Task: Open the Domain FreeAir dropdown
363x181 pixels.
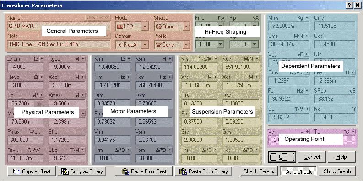Action: click(x=145, y=45)
